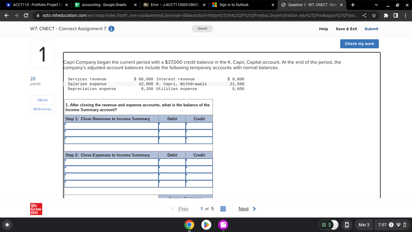Image resolution: width=412 pixels, height=232 pixels.
Task: Go to the Next question
Action: pyautogui.click(x=247, y=209)
